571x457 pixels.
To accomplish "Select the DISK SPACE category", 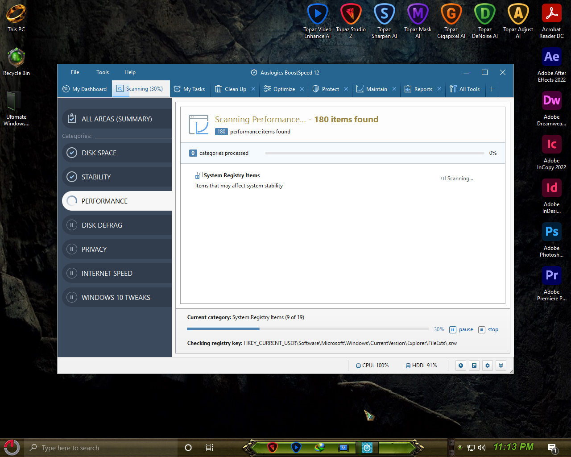I will click(x=117, y=153).
